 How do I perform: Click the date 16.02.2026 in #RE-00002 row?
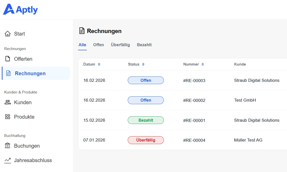pyautogui.click(x=94, y=100)
